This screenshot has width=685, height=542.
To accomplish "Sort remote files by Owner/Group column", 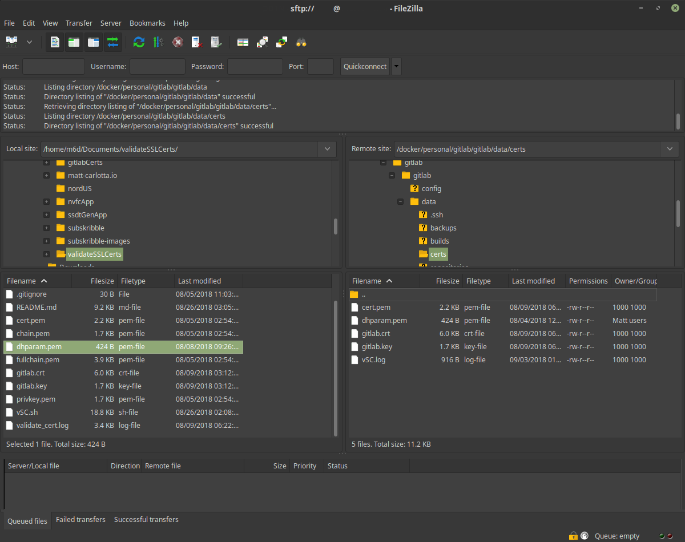I will click(634, 281).
